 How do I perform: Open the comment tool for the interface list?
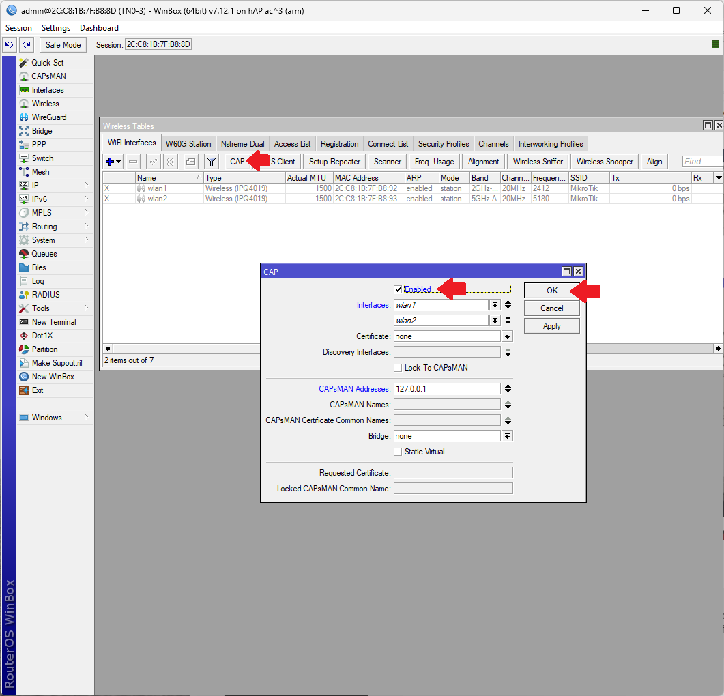click(190, 161)
